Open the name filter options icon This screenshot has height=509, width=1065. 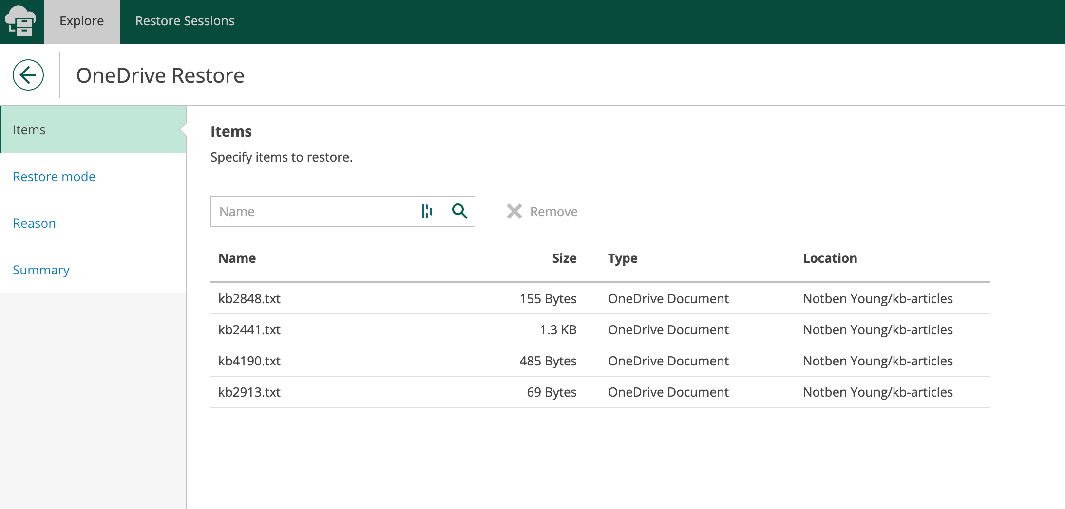click(427, 211)
